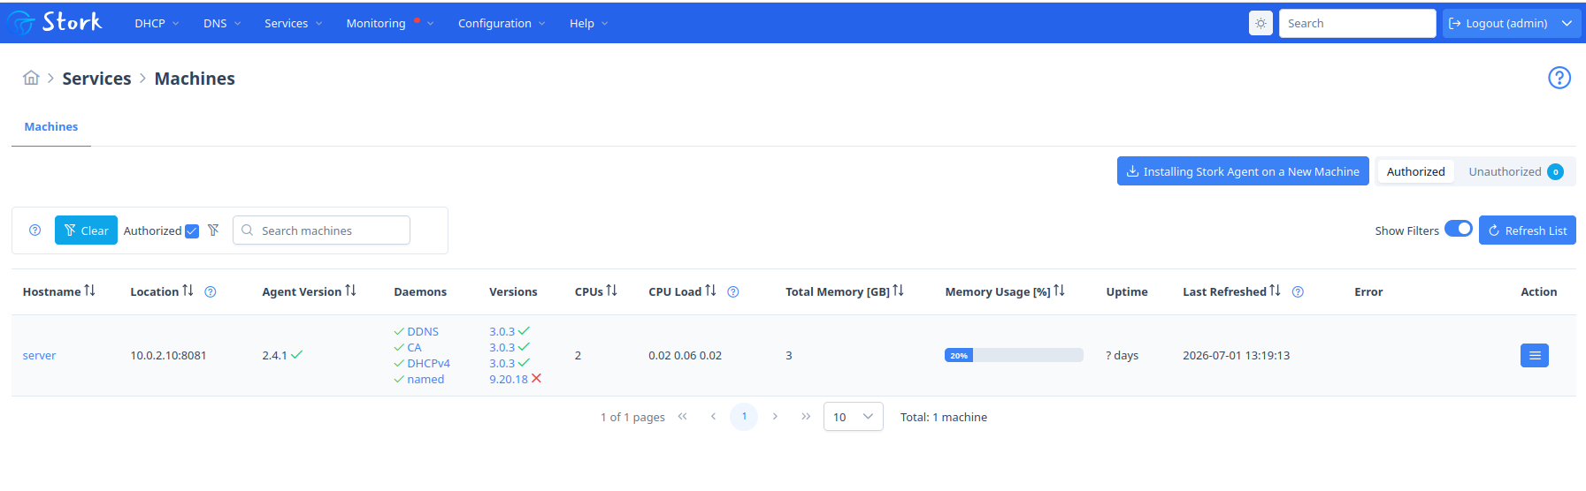Reset the Authorized filter with the funnel-slash icon
This screenshot has height=491, width=1586.
click(x=213, y=230)
